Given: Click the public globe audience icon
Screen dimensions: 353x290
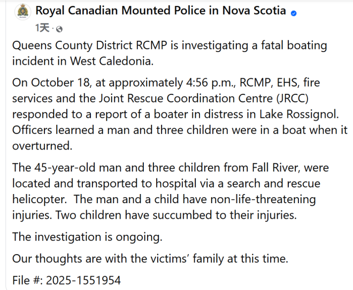Looking at the screenshot, I should click(59, 28).
